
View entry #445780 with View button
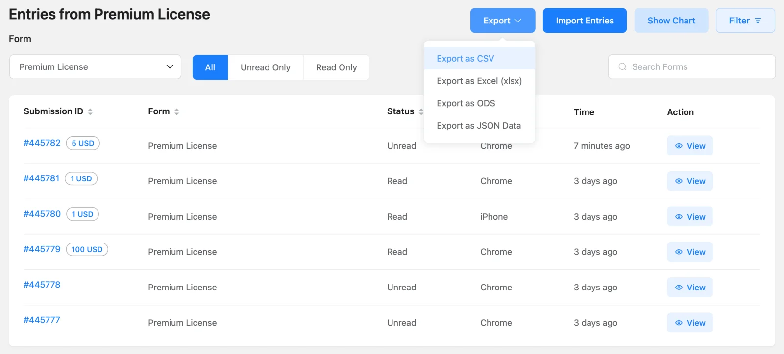[x=690, y=217]
